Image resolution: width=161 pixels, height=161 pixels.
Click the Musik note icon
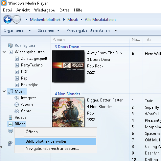tap(11, 91)
